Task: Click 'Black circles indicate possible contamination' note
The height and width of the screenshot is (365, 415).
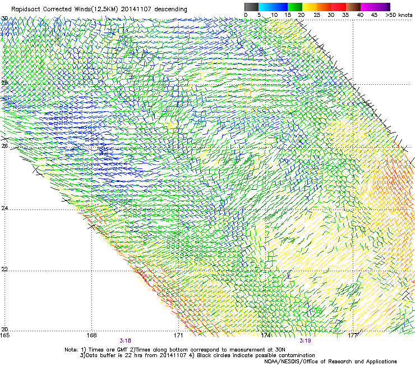Action: pos(256,355)
